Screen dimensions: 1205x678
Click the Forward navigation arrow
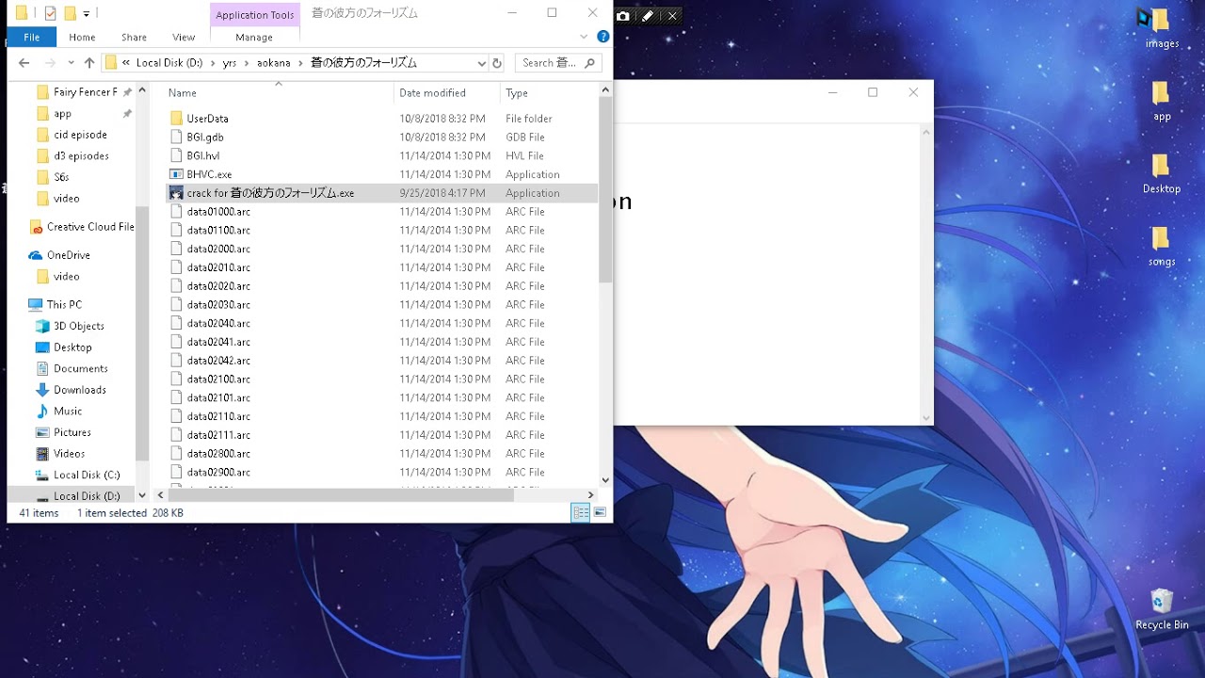[50, 63]
